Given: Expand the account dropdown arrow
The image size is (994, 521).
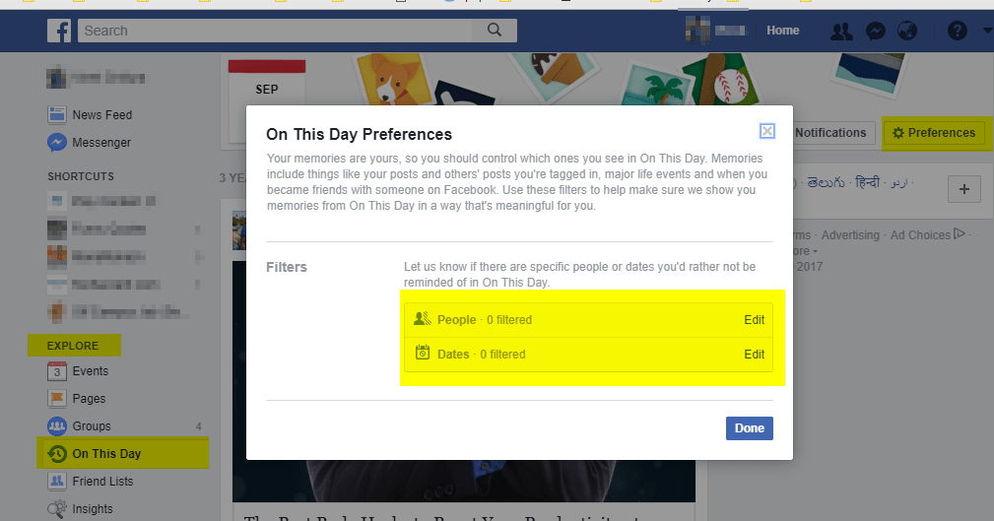Looking at the screenshot, I should click(x=987, y=31).
